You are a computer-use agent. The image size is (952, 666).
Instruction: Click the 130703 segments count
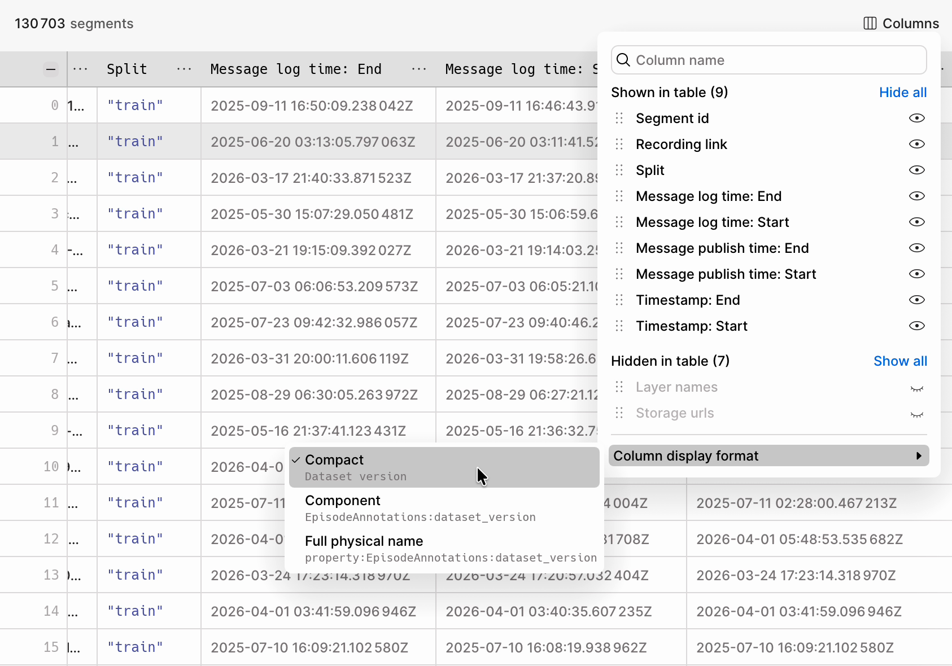pos(74,23)
